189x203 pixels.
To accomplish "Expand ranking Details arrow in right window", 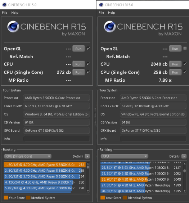I will [184, 156].
